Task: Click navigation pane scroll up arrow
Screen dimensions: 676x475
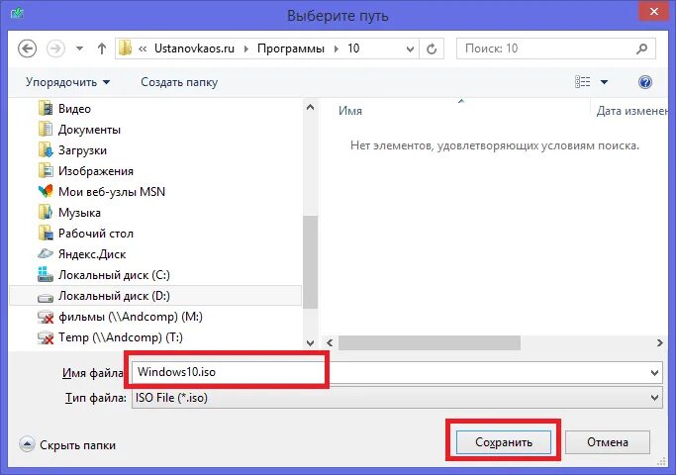Action: 310,107
